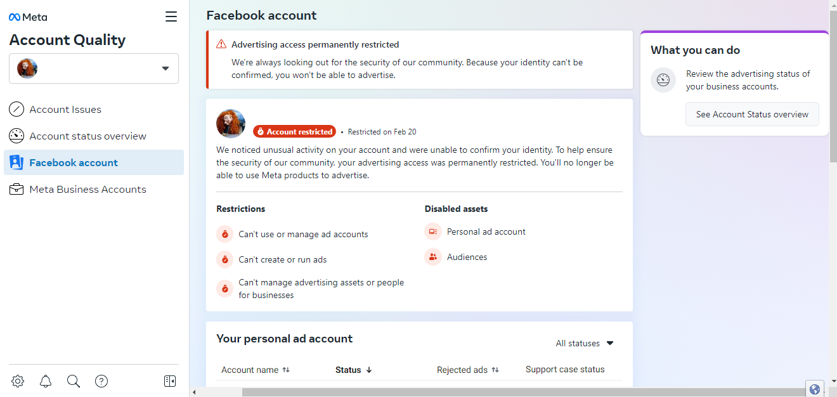Click icon beside Can't use or manage ad accounts

coord(224,234)
